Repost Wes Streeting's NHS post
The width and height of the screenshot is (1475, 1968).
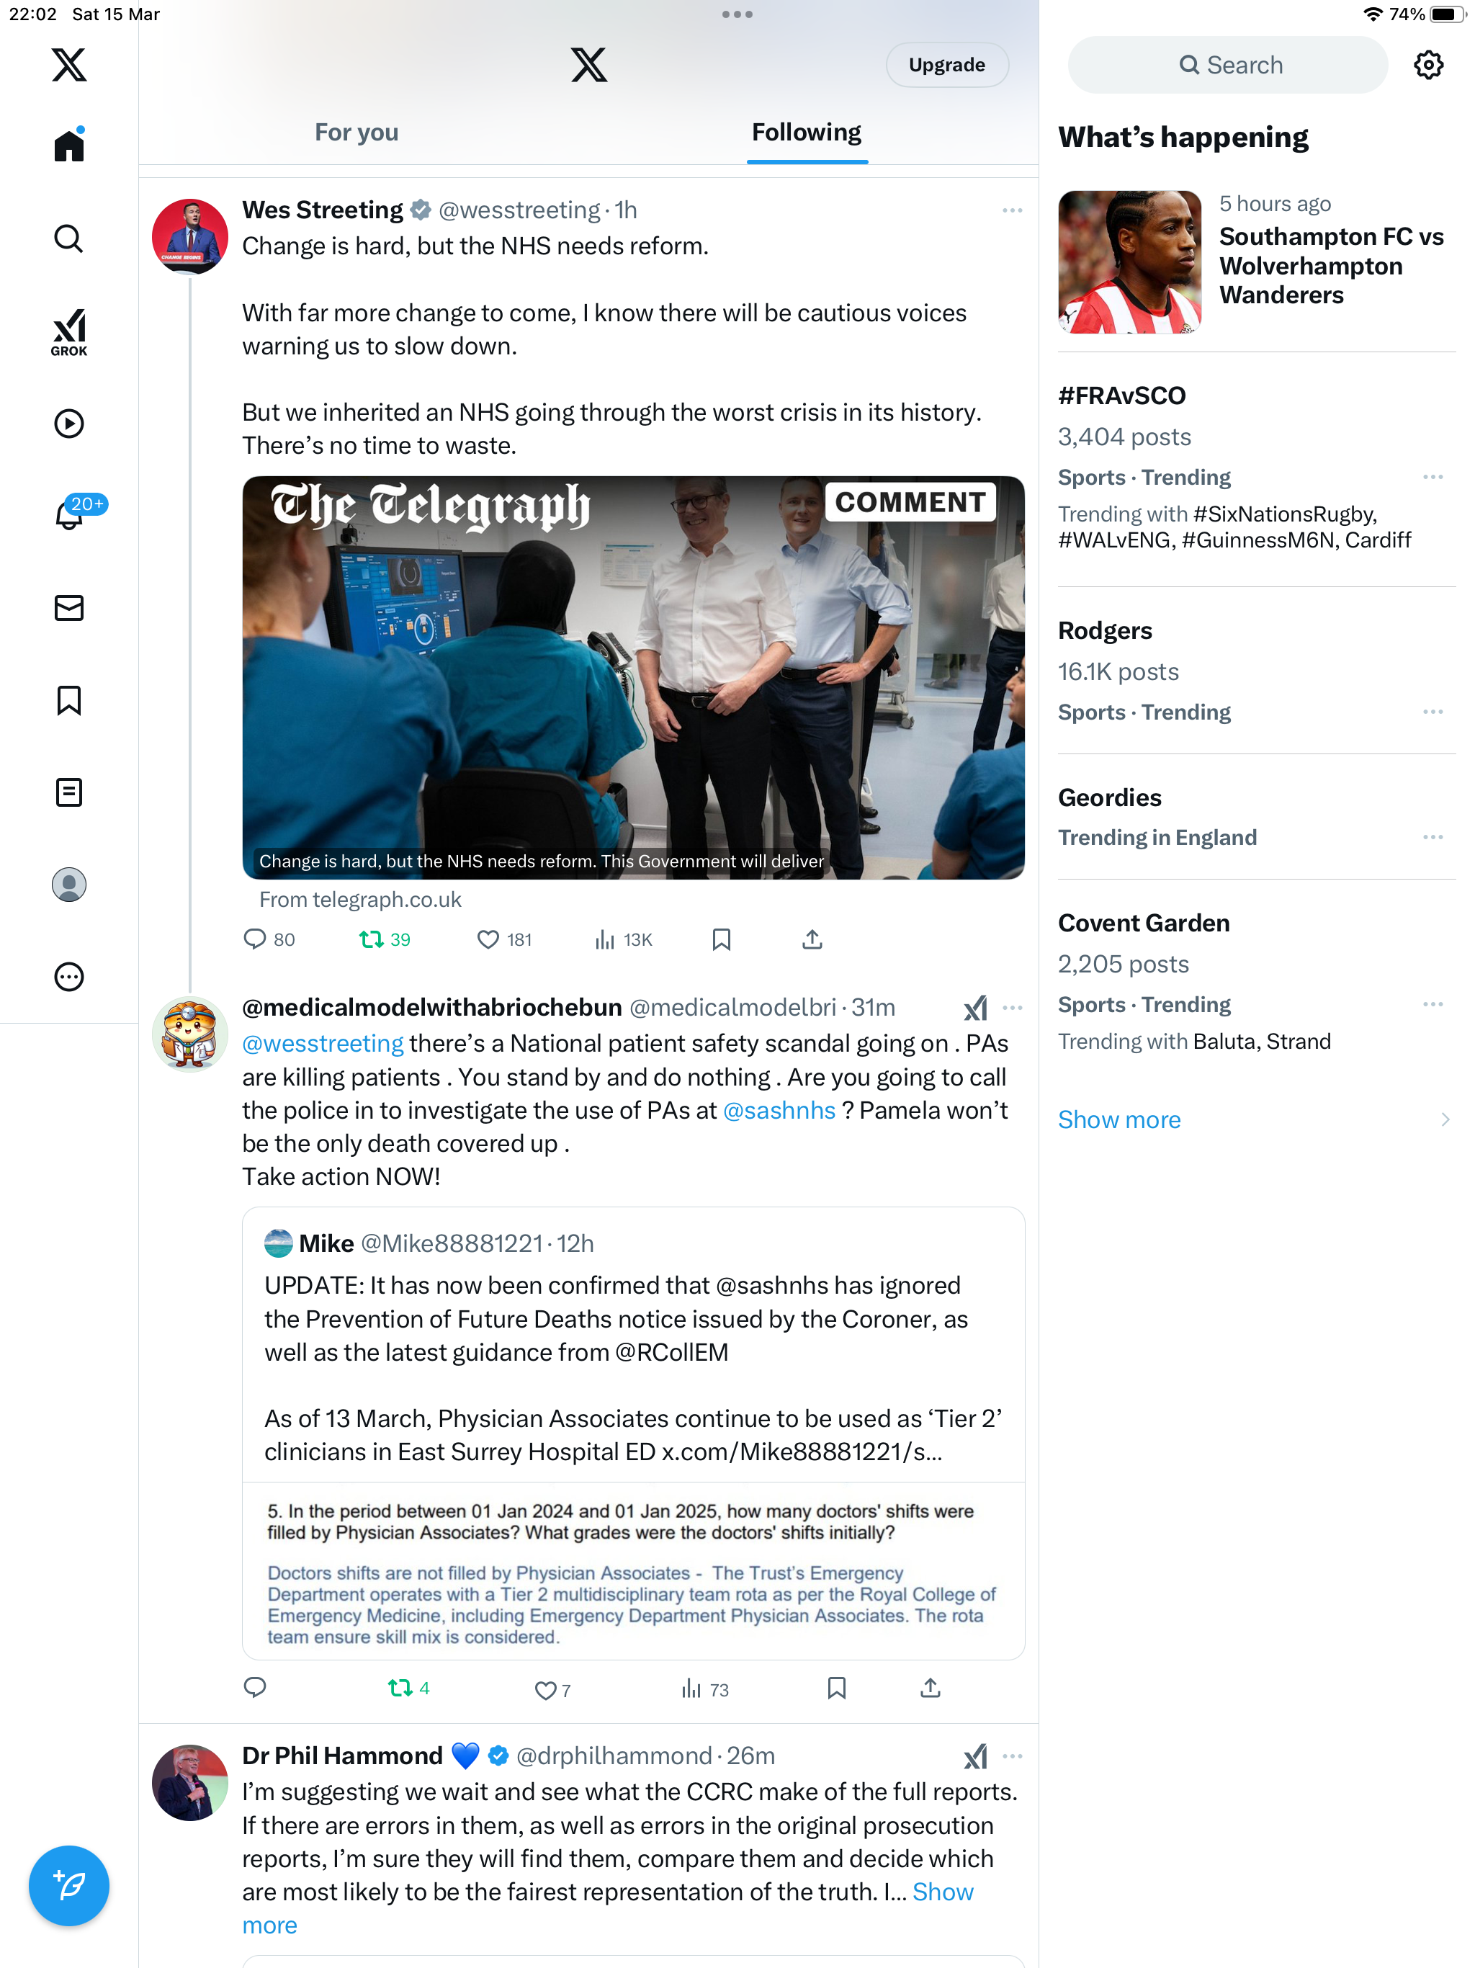(385, 939)
